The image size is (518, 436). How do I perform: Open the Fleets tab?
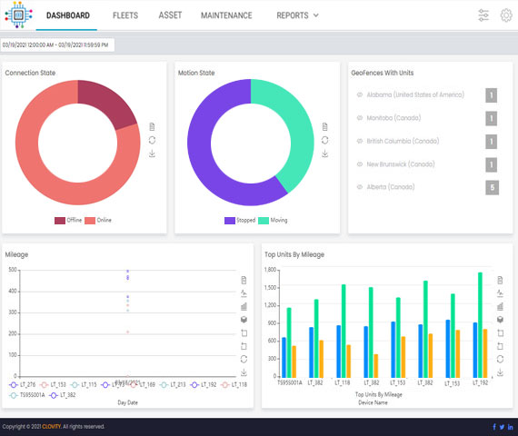click(125, 15)
